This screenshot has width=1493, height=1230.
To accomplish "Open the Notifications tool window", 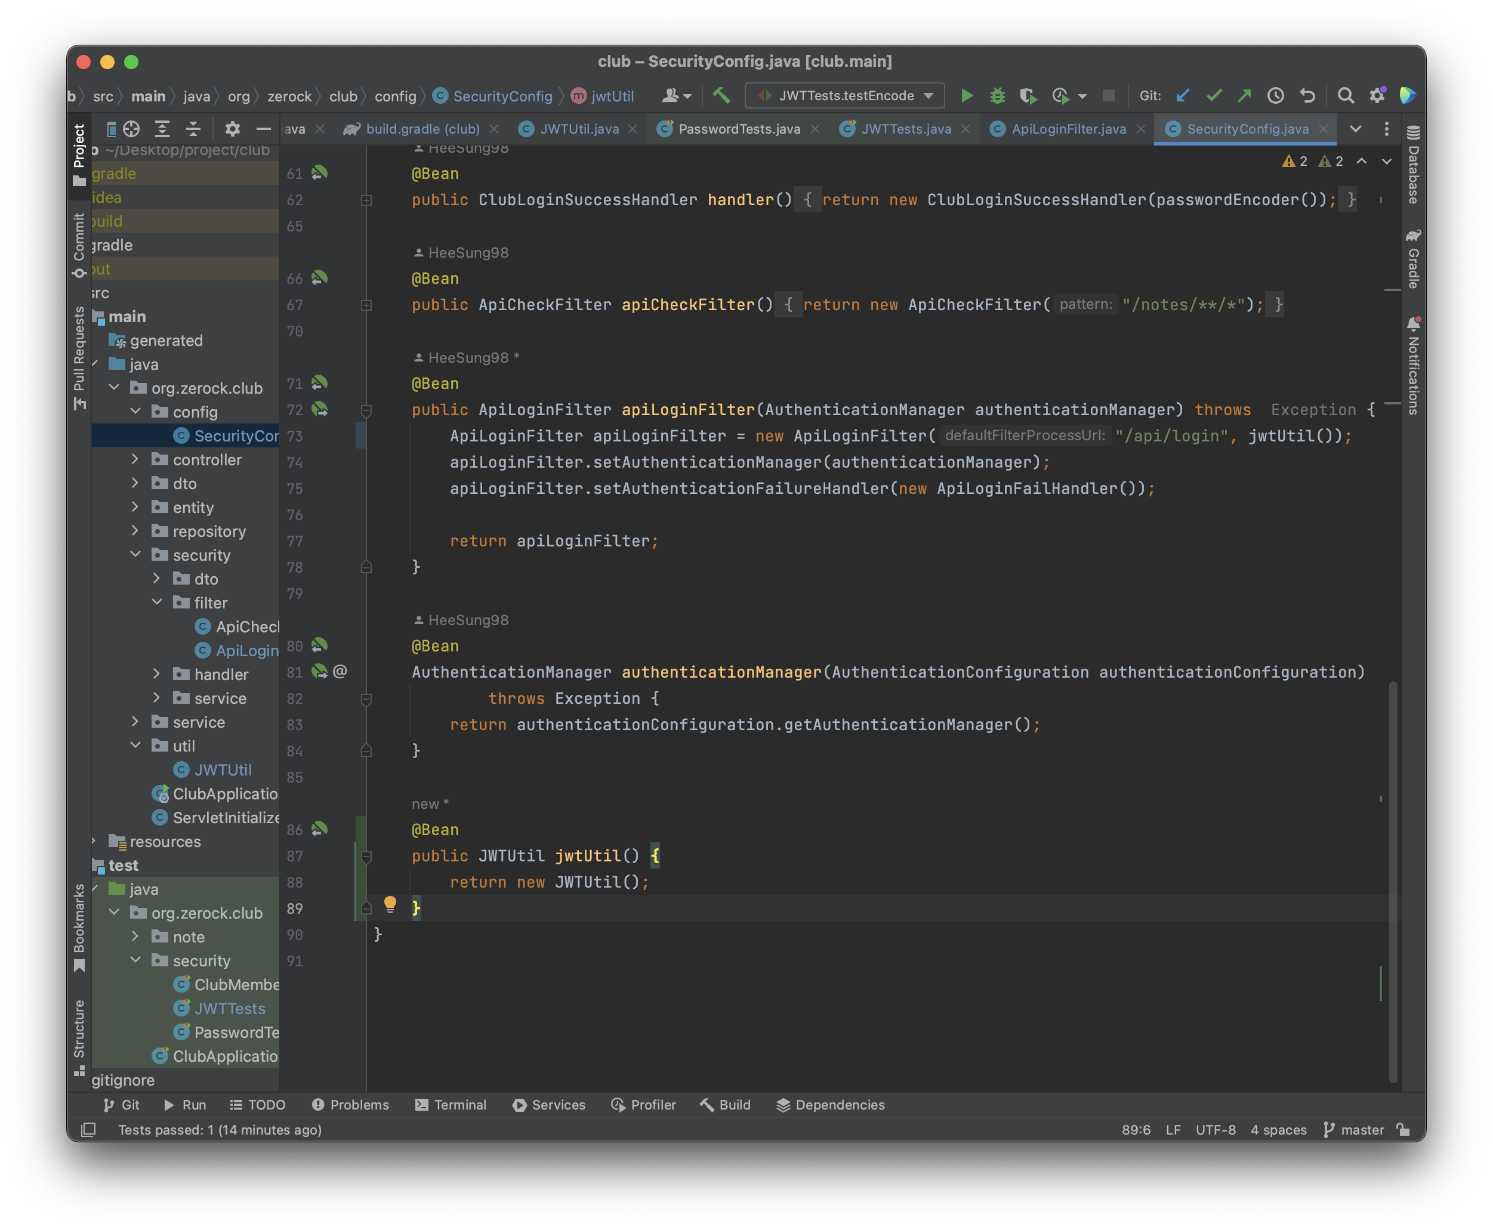I will click(x=1413, y=366).
